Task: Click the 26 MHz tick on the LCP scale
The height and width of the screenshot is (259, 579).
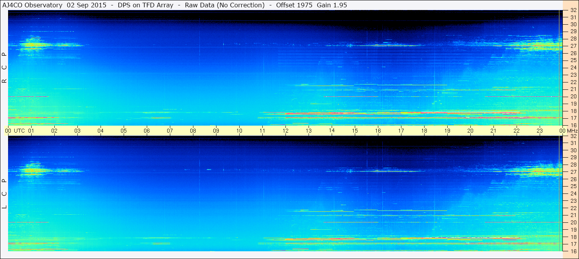Action: point(573,179)
